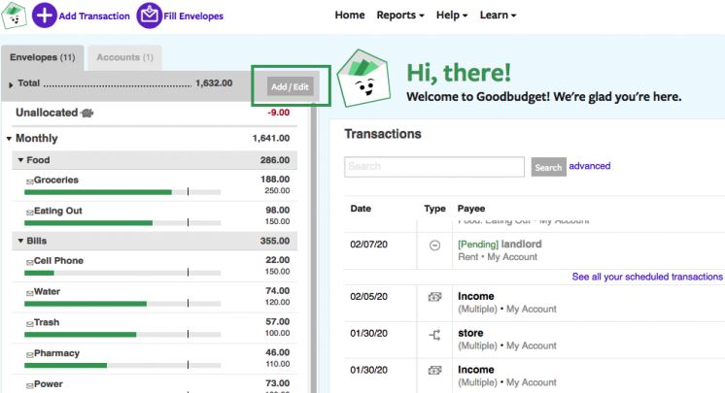
Task: Click the Groceries progress bar
Action: [x=122, y=192]
